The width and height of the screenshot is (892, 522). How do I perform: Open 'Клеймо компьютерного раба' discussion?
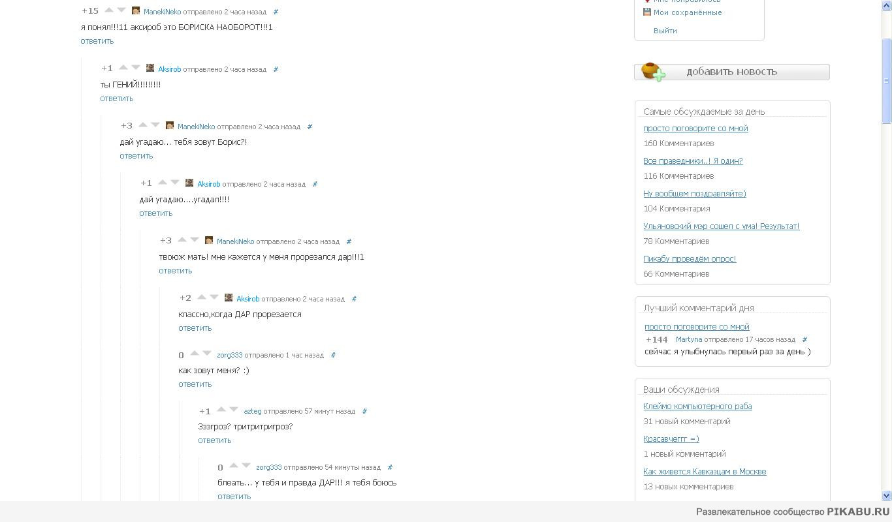[x=697, y=406]
